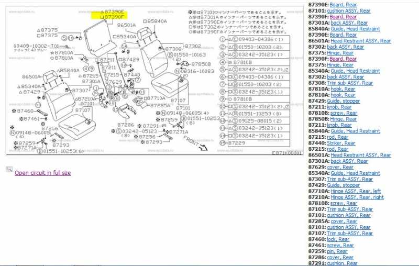Click the magnifier icon beside Open circuit link
The image size is (419, 266).
pos(9,169)
